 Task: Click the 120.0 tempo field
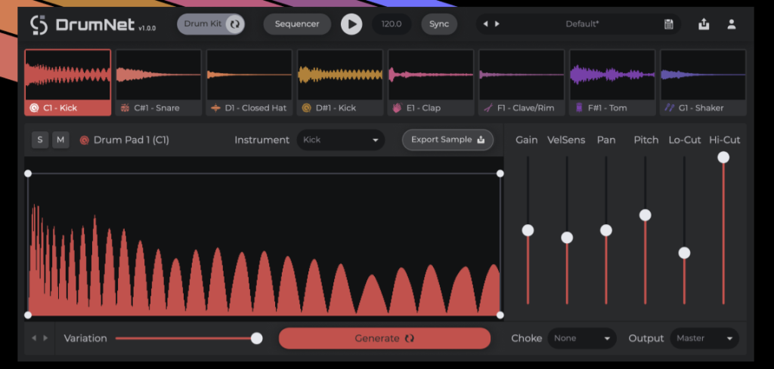coord(392,24)
